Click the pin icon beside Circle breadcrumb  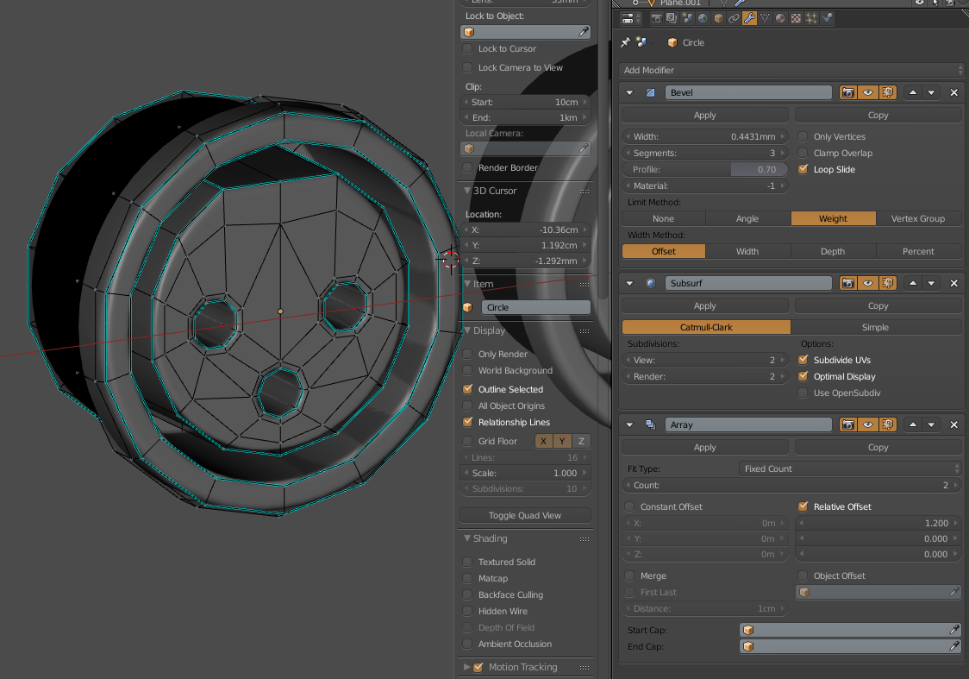coord(625,42)
